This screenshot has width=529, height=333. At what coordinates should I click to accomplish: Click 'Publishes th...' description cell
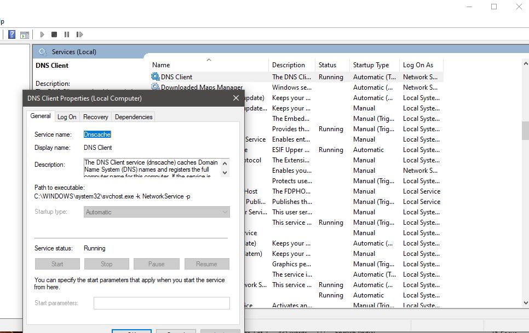coord(292,202)
